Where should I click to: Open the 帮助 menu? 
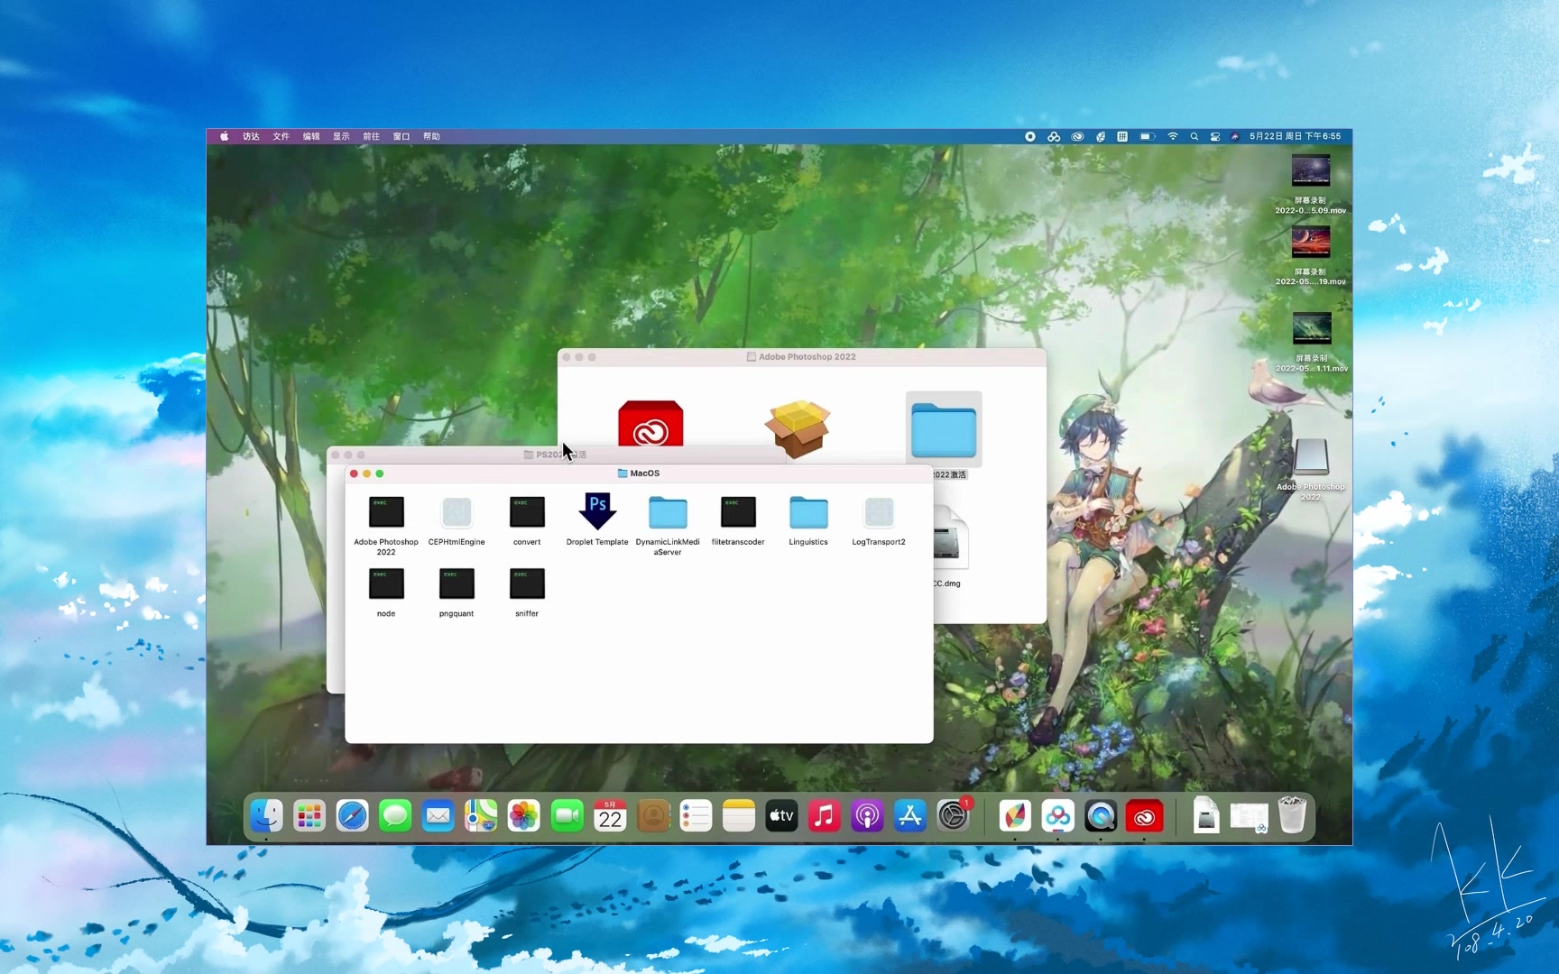point(431,136)
